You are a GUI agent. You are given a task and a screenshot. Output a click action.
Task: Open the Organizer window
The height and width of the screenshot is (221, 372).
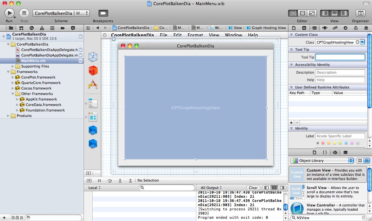click(x=360, y=13)
